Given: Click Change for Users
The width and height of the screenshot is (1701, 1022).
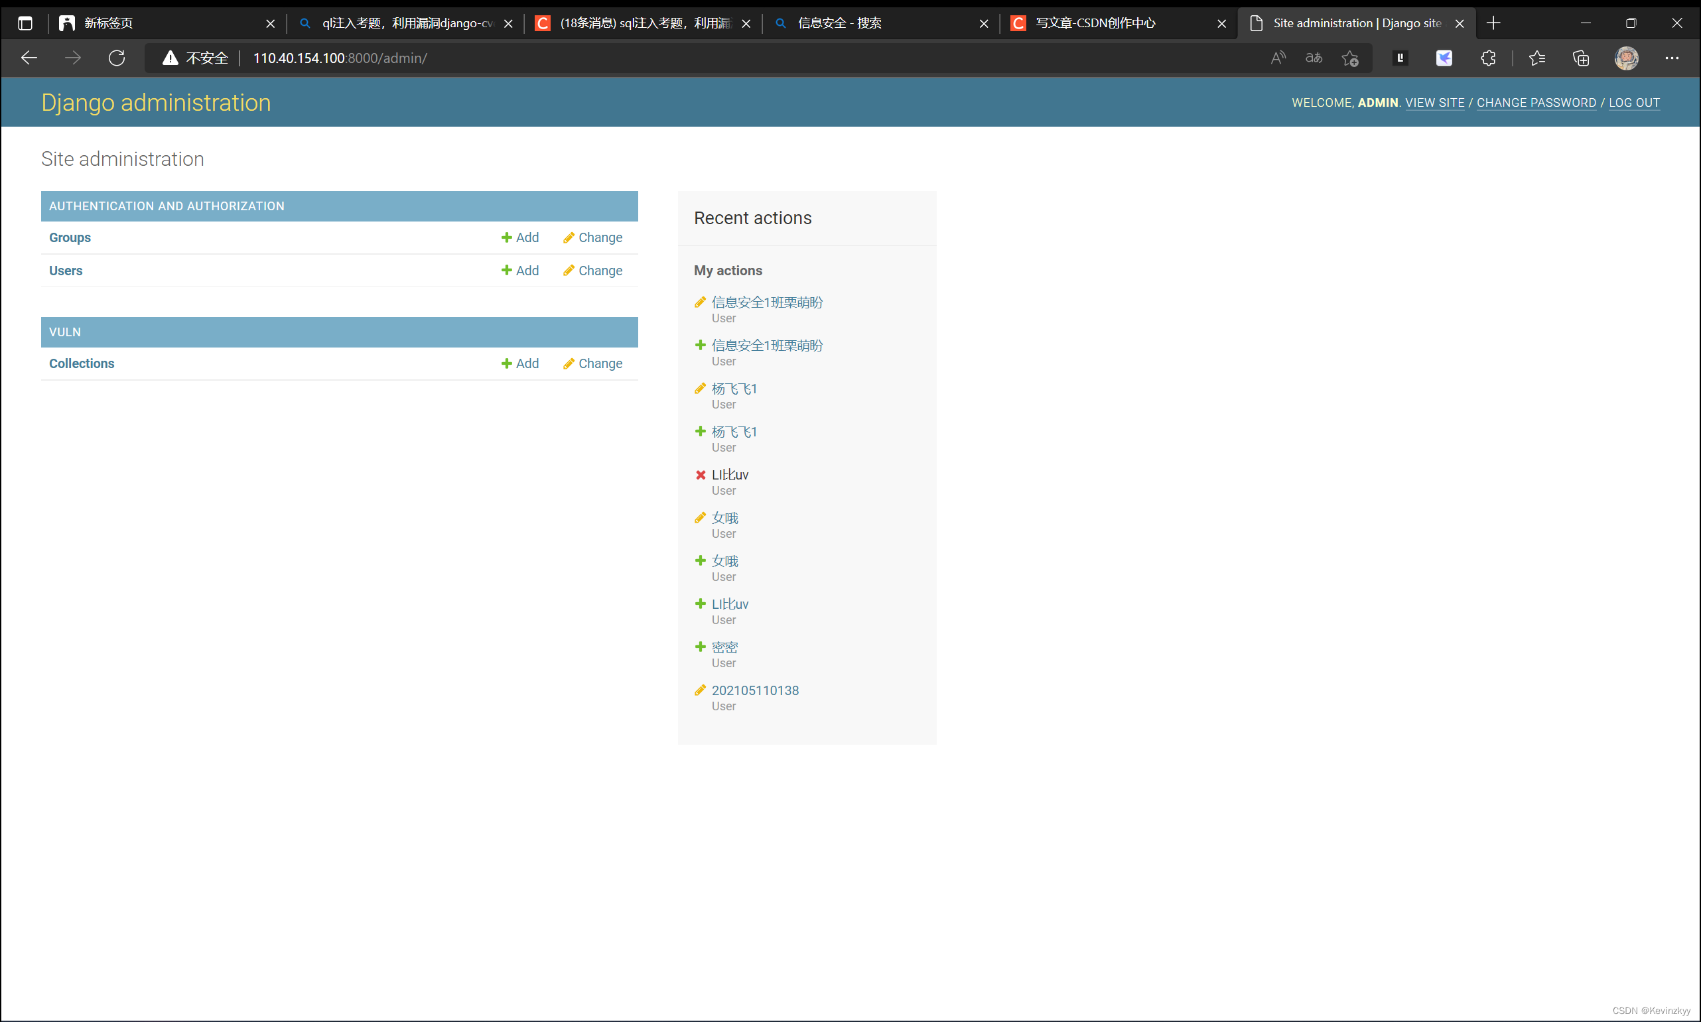Looking at the screenshot, I should (x=592, y=271).
